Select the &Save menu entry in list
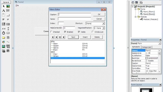 point(77,48)
